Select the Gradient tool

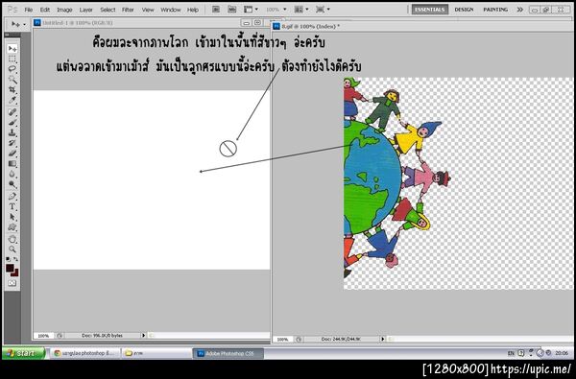12,163
